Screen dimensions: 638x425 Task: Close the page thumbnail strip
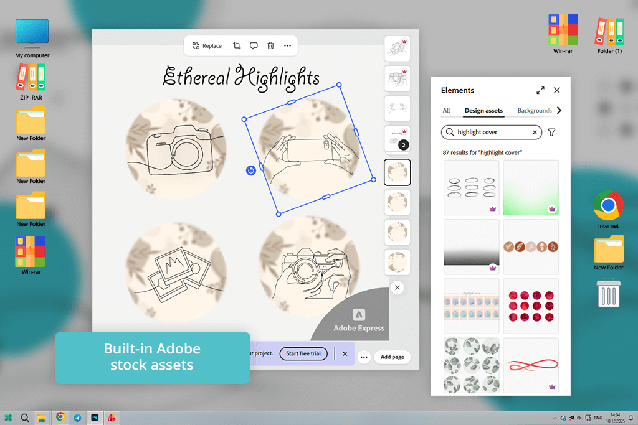click(x=397, y=287)
